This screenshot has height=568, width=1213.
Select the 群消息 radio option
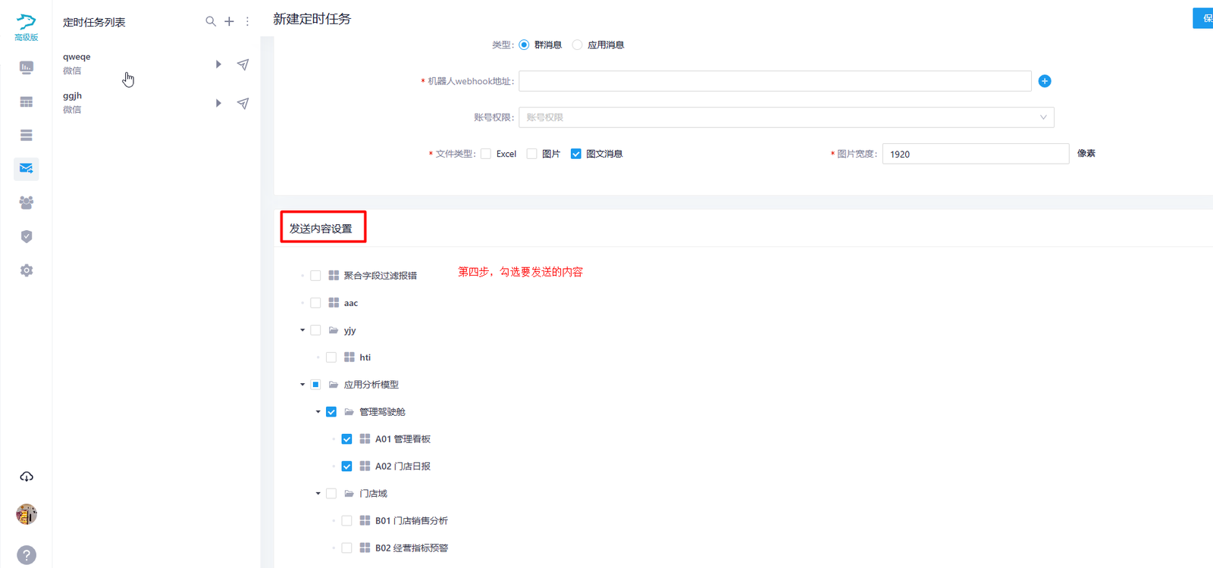[x=524, y=45]
